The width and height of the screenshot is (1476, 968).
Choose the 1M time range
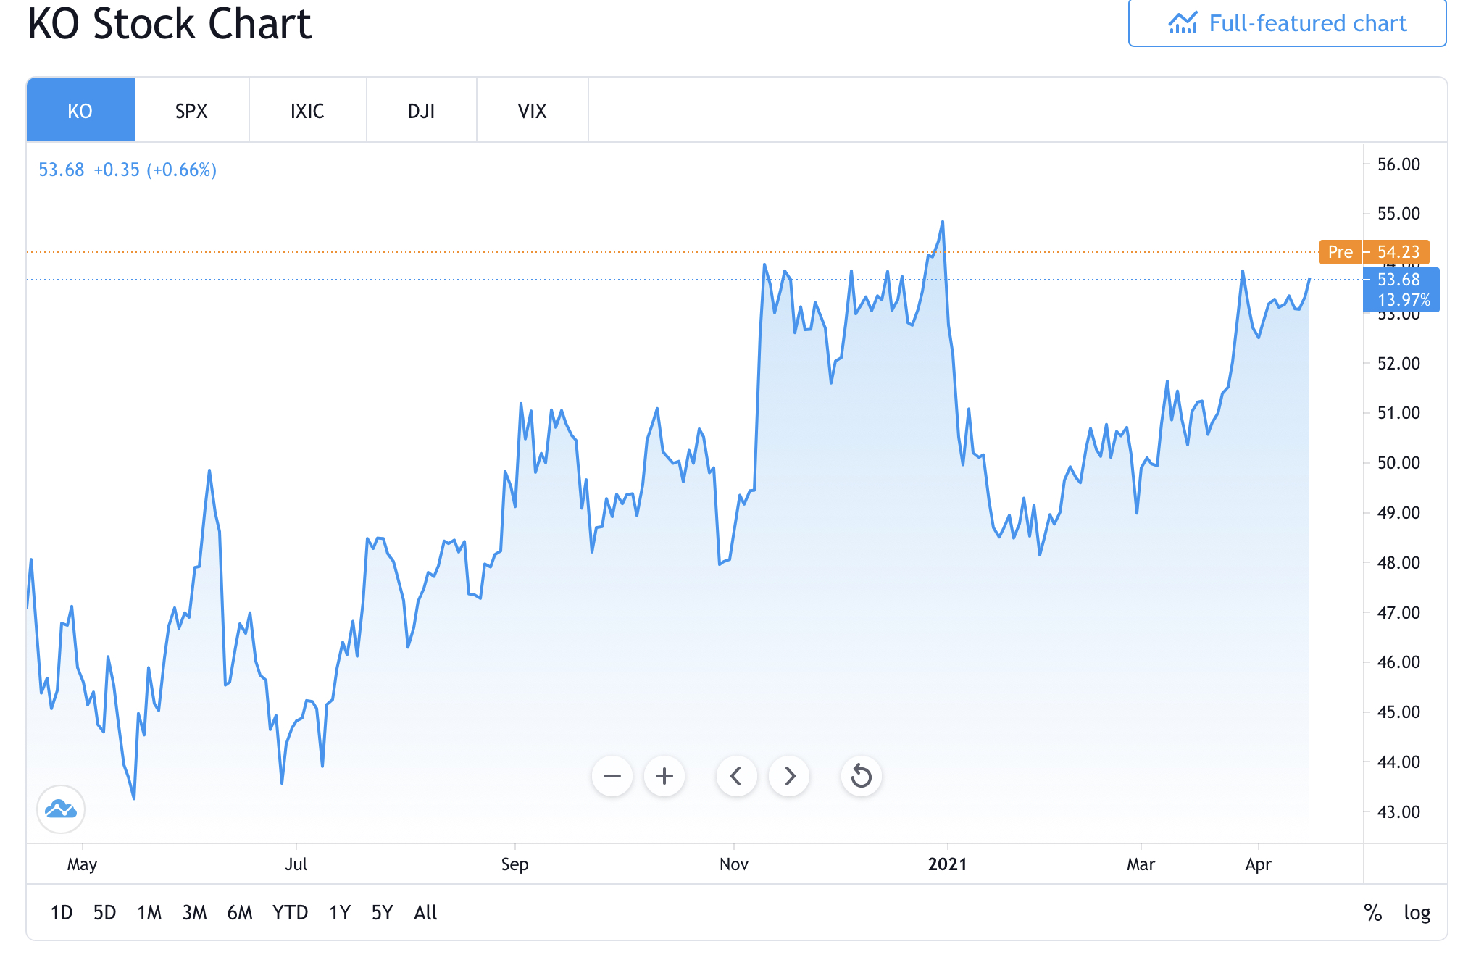pos(149,912)
